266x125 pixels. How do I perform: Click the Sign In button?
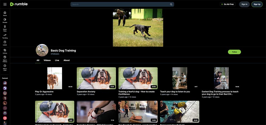(x=244, y=4)
